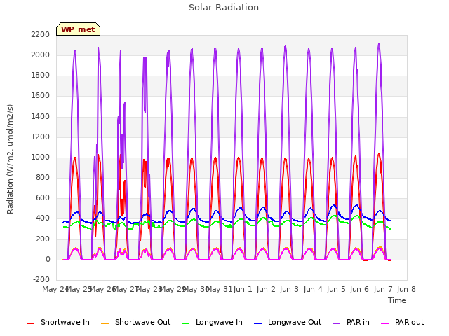The image size is (449, 336).
Task: Click the Solar Radiation chart title
Action: click(224, 8)
